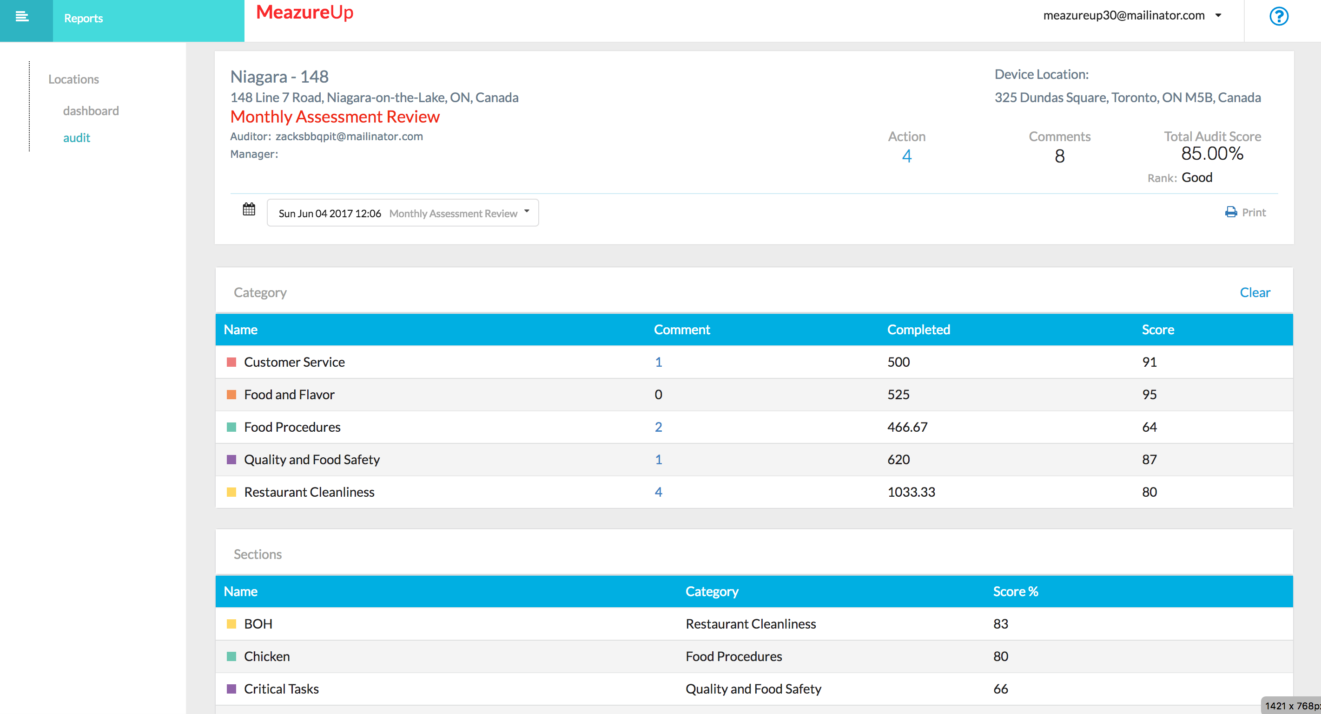Click the Action count 4 link
The image size is (1321, 714).
907,156
